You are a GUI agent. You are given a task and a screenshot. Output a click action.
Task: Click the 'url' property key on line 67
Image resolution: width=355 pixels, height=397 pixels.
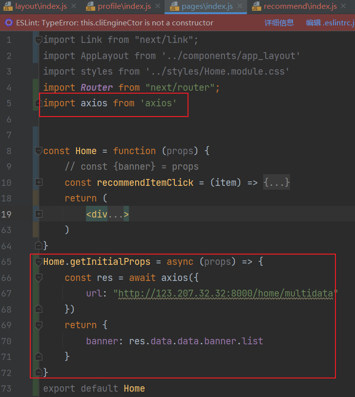tap(94, 294)
